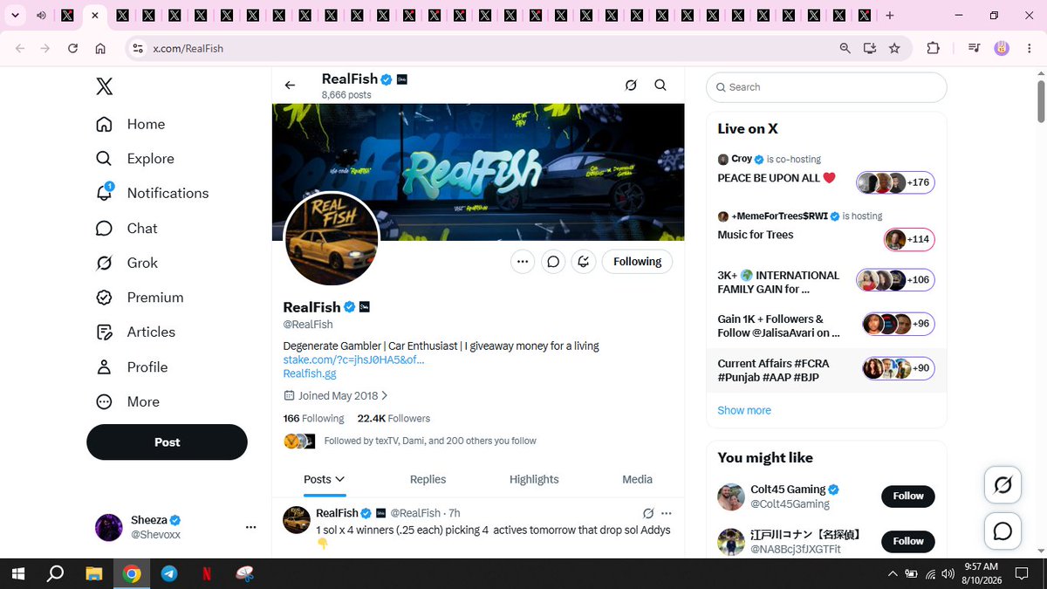Open account options next to Sheeza
Screen dimensions: 1047x589
251,527
